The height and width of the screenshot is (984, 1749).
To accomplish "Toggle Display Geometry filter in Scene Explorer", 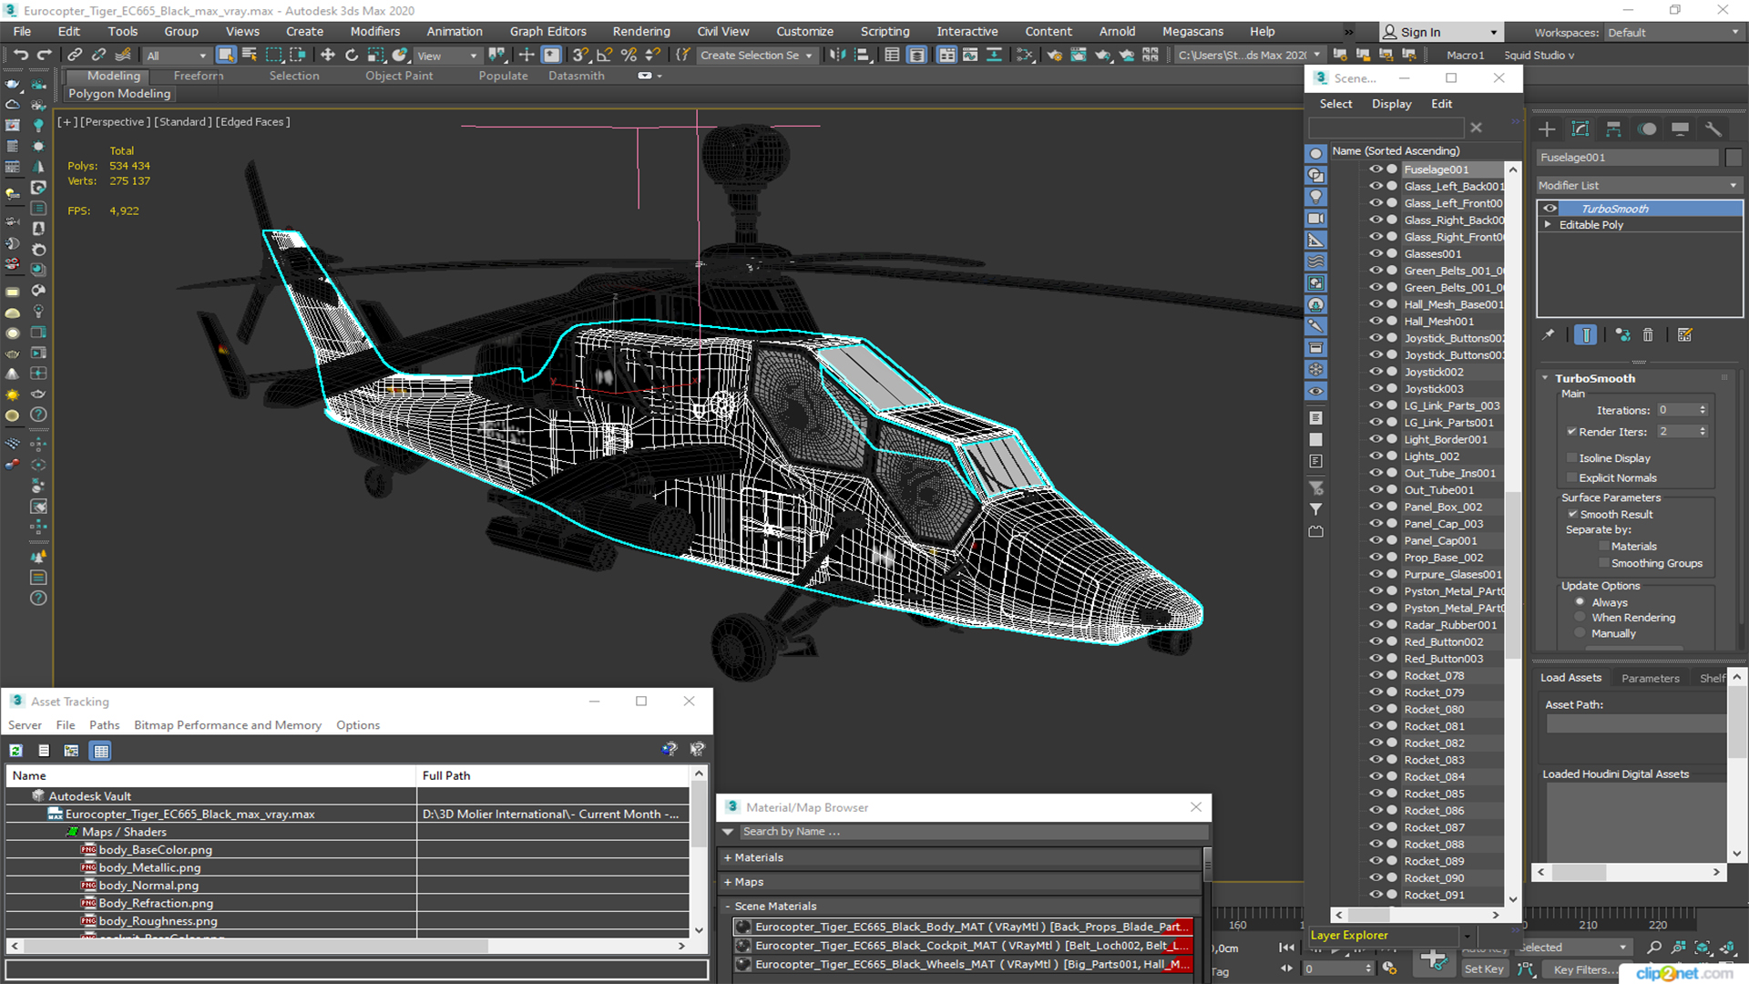I will 1315,153.
